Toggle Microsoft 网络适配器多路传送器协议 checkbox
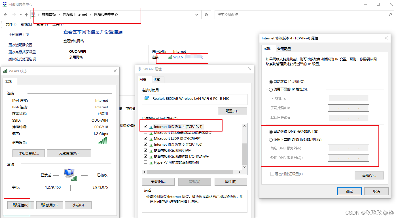The height and width of the screenshot is (218, 398). 146,132
